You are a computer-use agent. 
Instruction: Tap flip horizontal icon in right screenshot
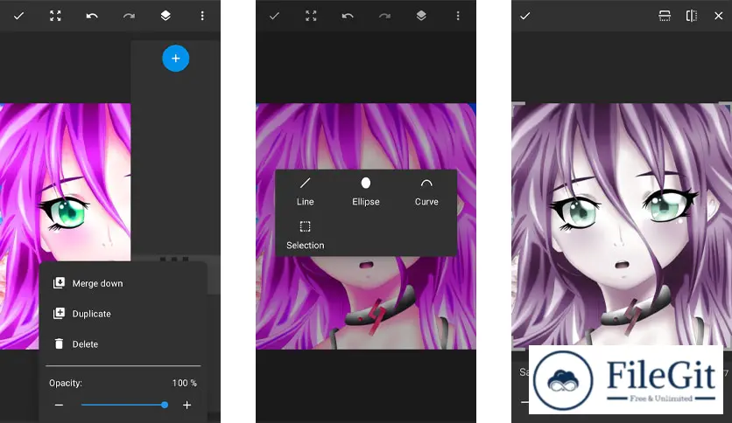pyautogui.click(x=692, y=16)
